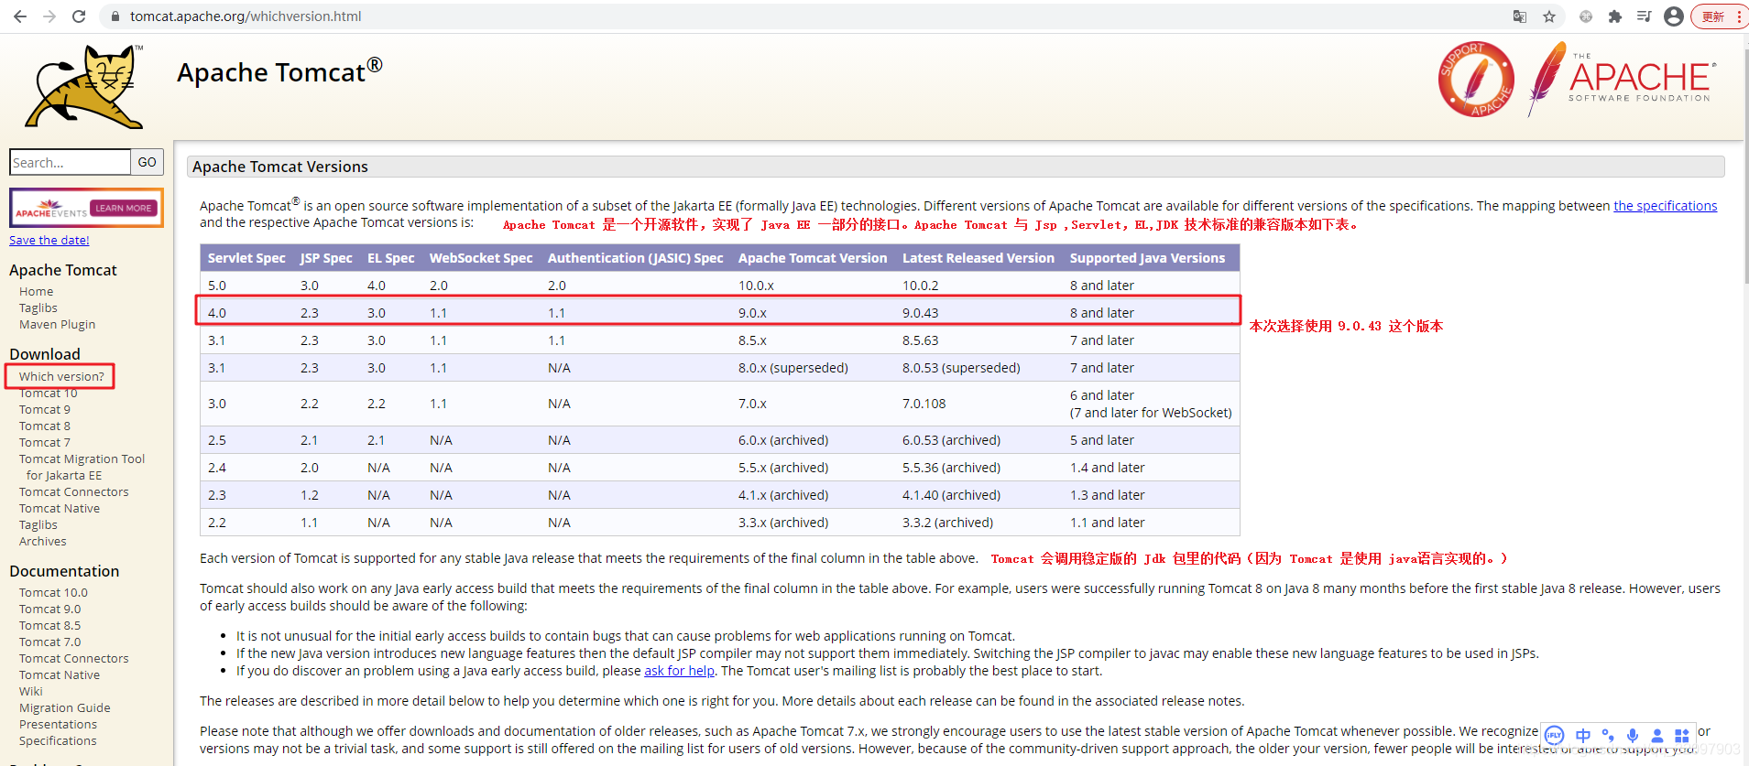1749x766 pixels.
Task: Open Tomcat 9 download page
Action: pos(45,410)
